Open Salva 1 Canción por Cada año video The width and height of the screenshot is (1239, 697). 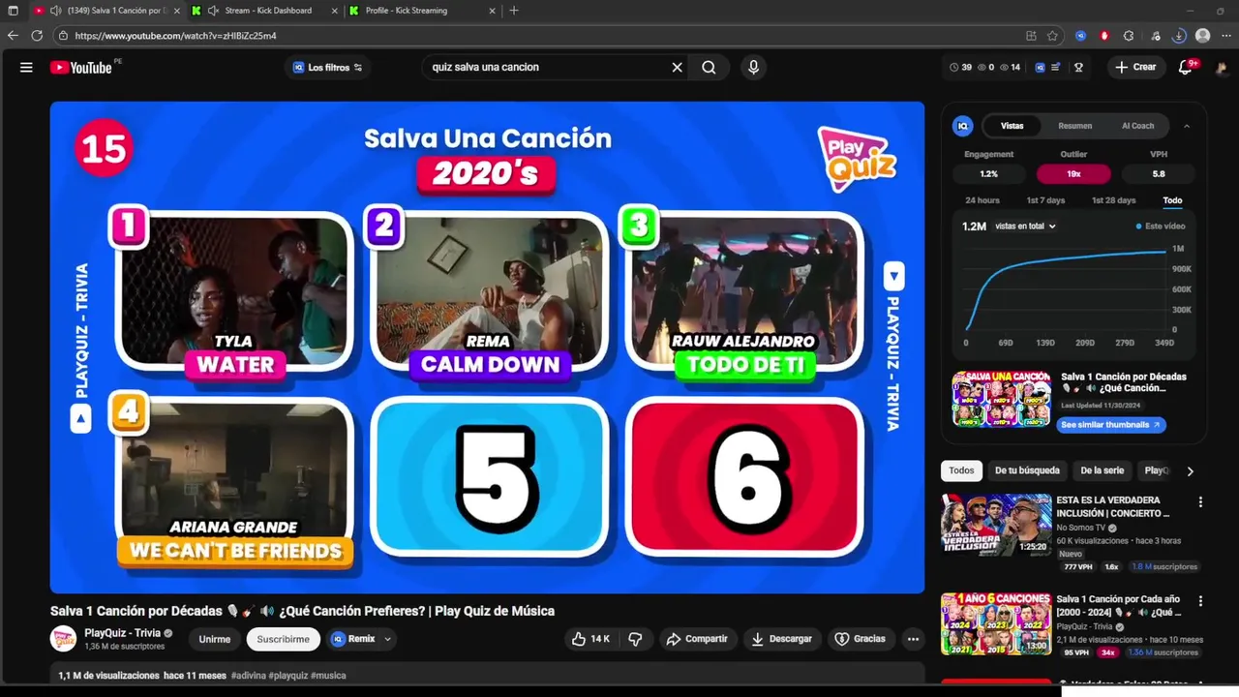(x=996, y=623)
